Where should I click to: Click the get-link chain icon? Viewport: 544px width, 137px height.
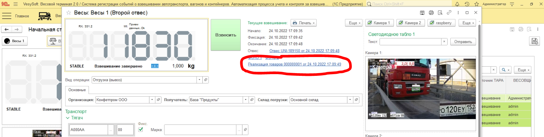click(449, 13)
